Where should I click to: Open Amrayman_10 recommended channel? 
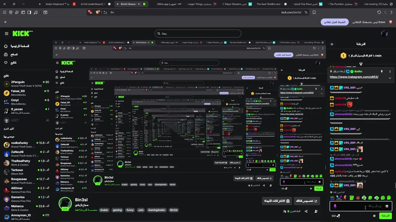26,217
